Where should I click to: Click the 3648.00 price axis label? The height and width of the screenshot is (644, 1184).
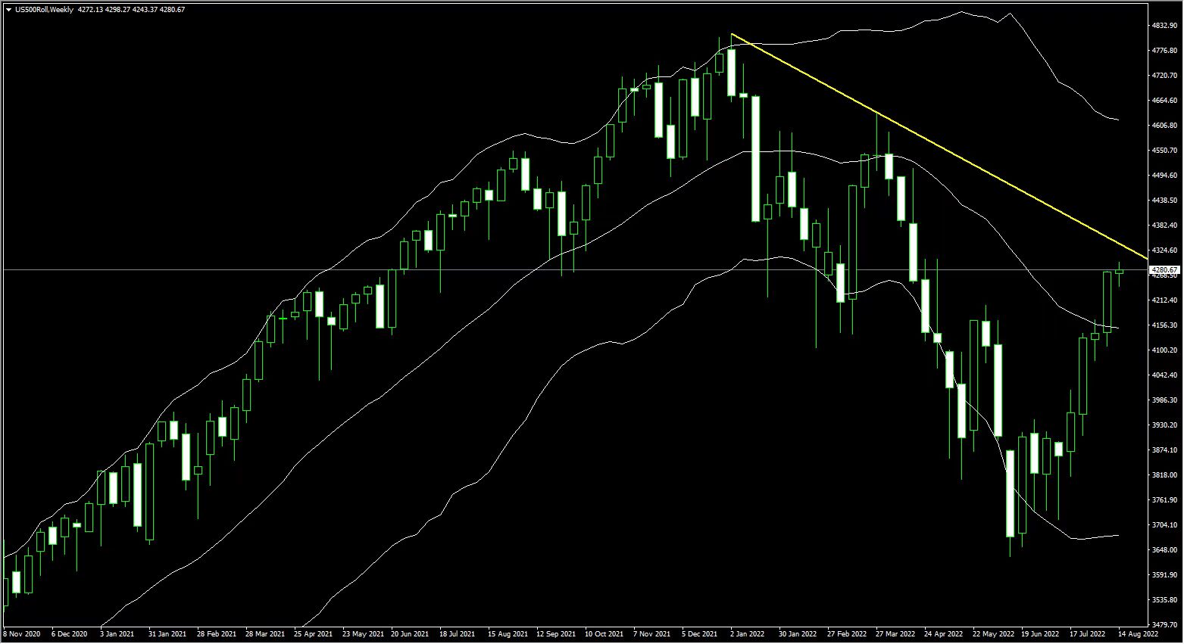tap(1163, 550)
